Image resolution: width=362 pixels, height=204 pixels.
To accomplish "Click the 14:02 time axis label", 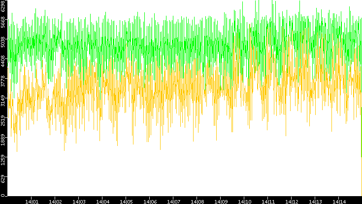I will (x=55, y=202).
